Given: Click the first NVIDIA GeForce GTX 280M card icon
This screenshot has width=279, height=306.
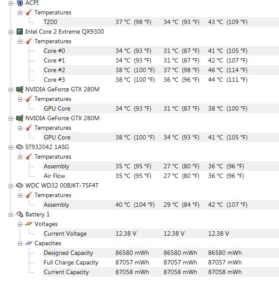Looking at the screenshot, I should click(20, 89).
